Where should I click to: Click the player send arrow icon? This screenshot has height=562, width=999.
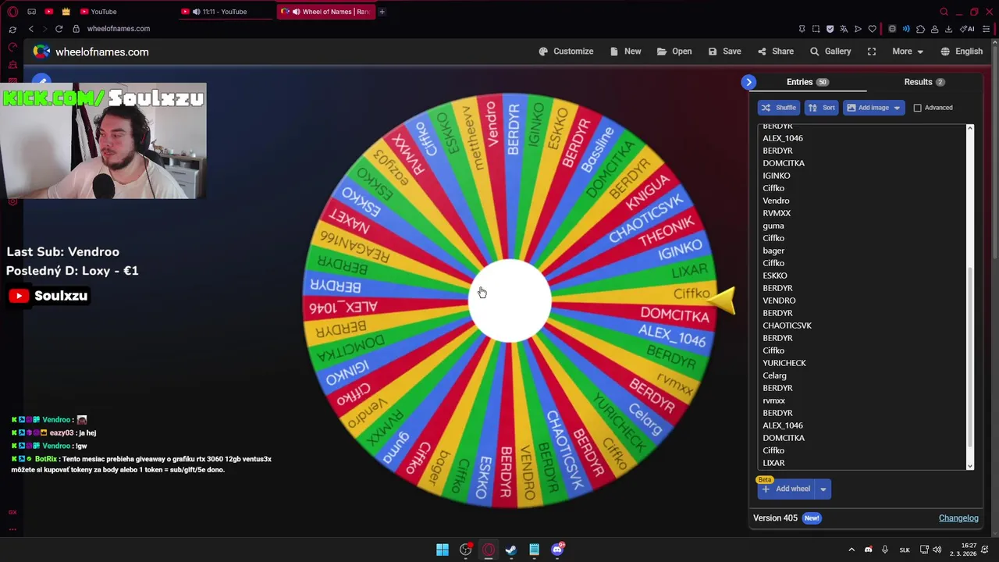click(x=858, y=29)
